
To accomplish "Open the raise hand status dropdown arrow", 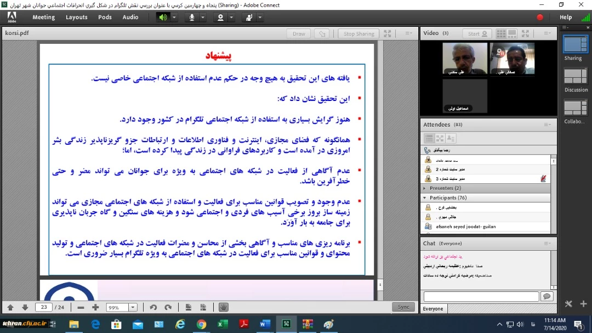I will [x=260, y=17].
